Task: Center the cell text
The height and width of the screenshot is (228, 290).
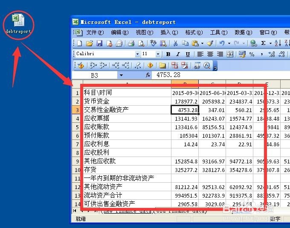Action: click(x=210, y=54)
